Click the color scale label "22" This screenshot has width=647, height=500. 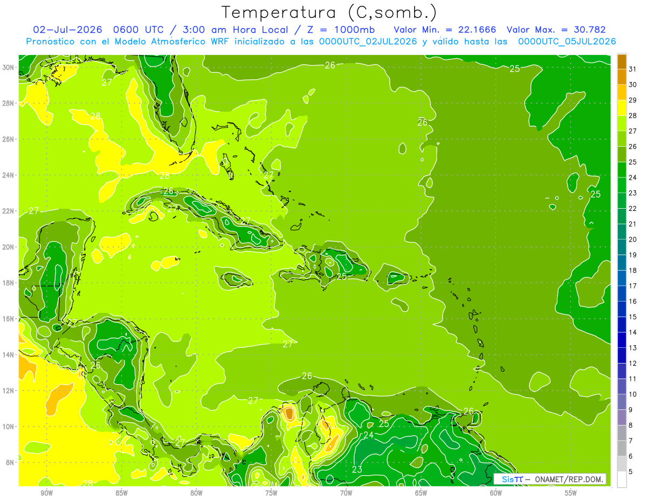(633, 208)
